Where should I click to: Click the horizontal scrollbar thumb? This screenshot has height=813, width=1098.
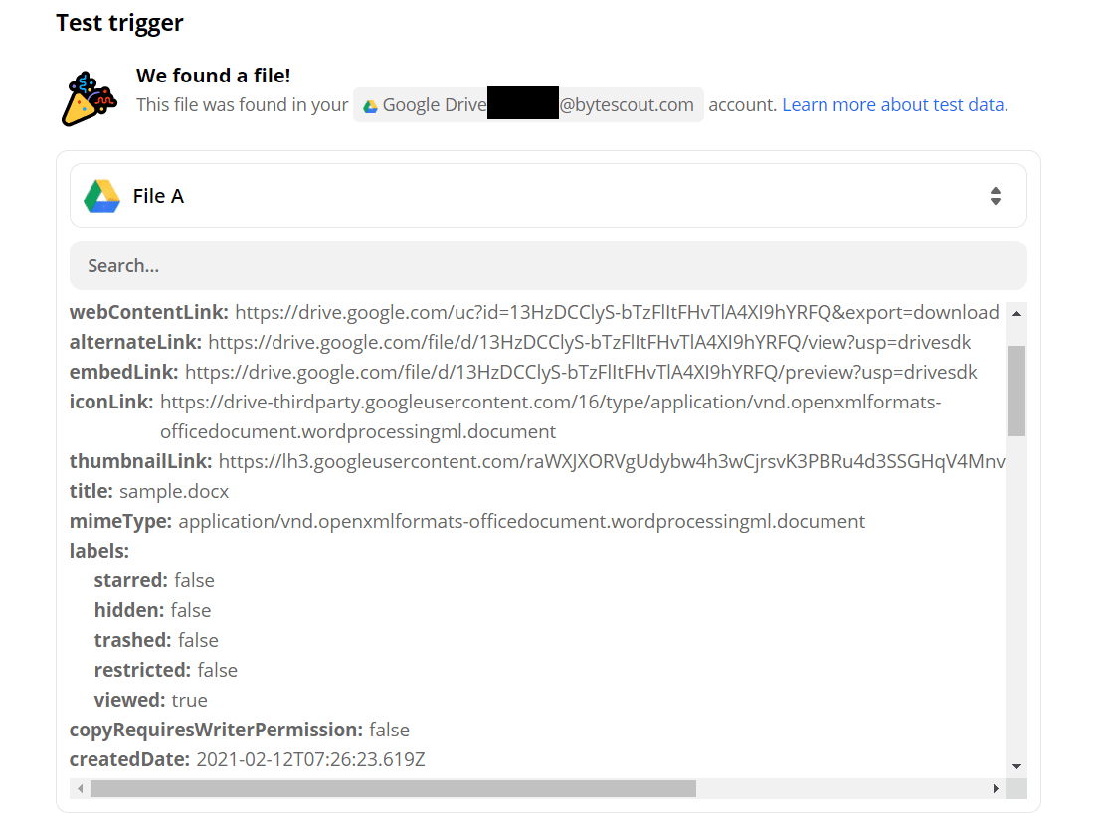[393, 788]
